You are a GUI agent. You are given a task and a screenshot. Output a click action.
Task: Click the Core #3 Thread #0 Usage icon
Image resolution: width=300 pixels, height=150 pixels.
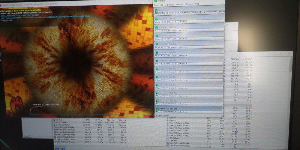coord(55,142)
